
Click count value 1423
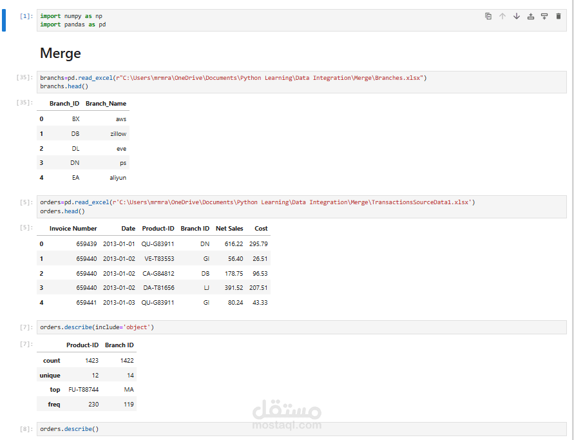click(92, 361)
